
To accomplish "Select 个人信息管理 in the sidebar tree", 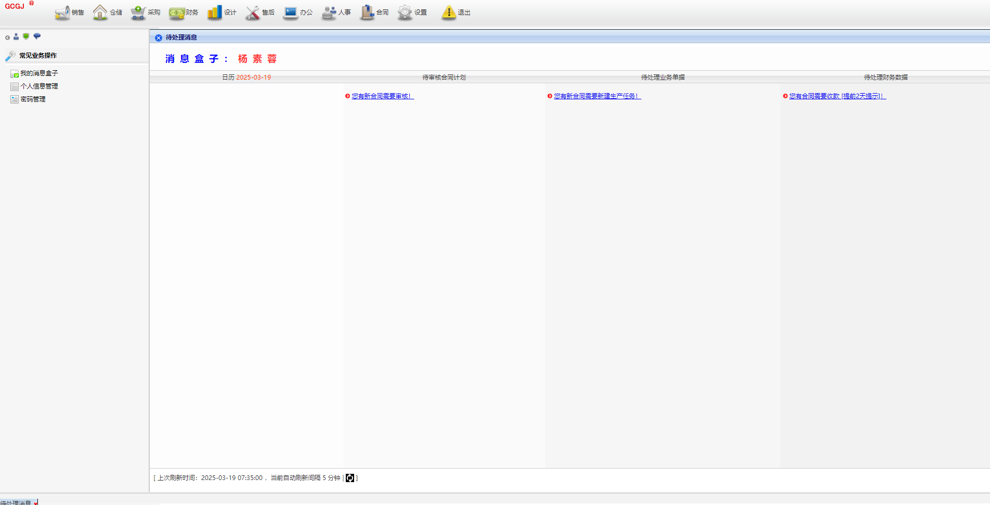I will tap(39, 86).
